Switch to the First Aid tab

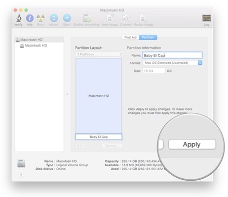coord(130,37)
